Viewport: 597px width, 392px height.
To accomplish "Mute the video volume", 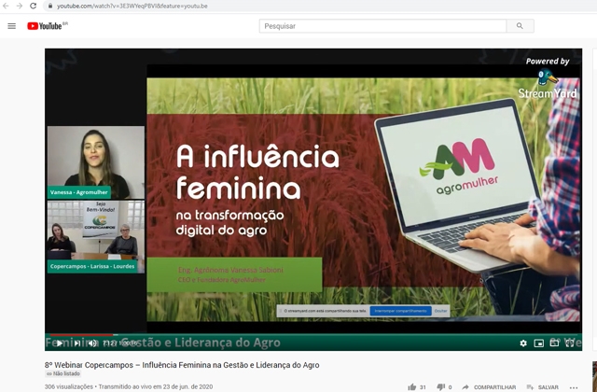I will (92, 343).
